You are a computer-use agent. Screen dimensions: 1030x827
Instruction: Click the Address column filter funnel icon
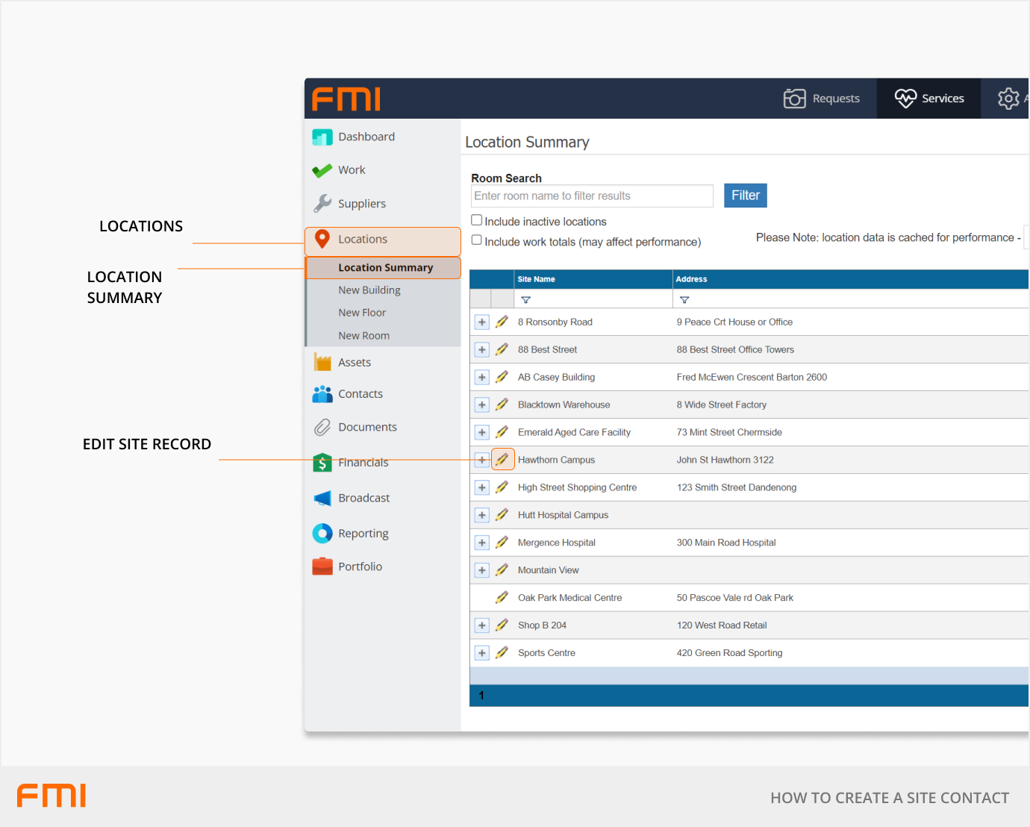(684, 300)
